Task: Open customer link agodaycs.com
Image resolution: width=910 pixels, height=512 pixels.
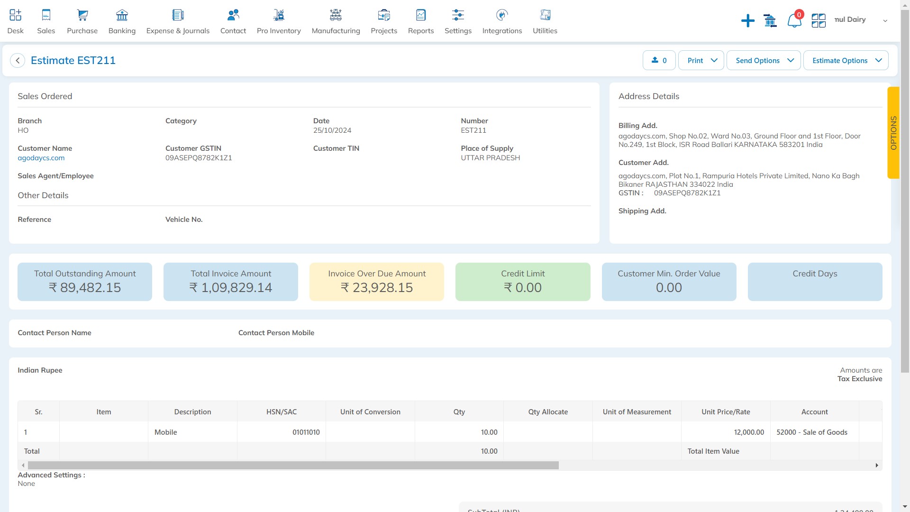Action: (41, 158)
